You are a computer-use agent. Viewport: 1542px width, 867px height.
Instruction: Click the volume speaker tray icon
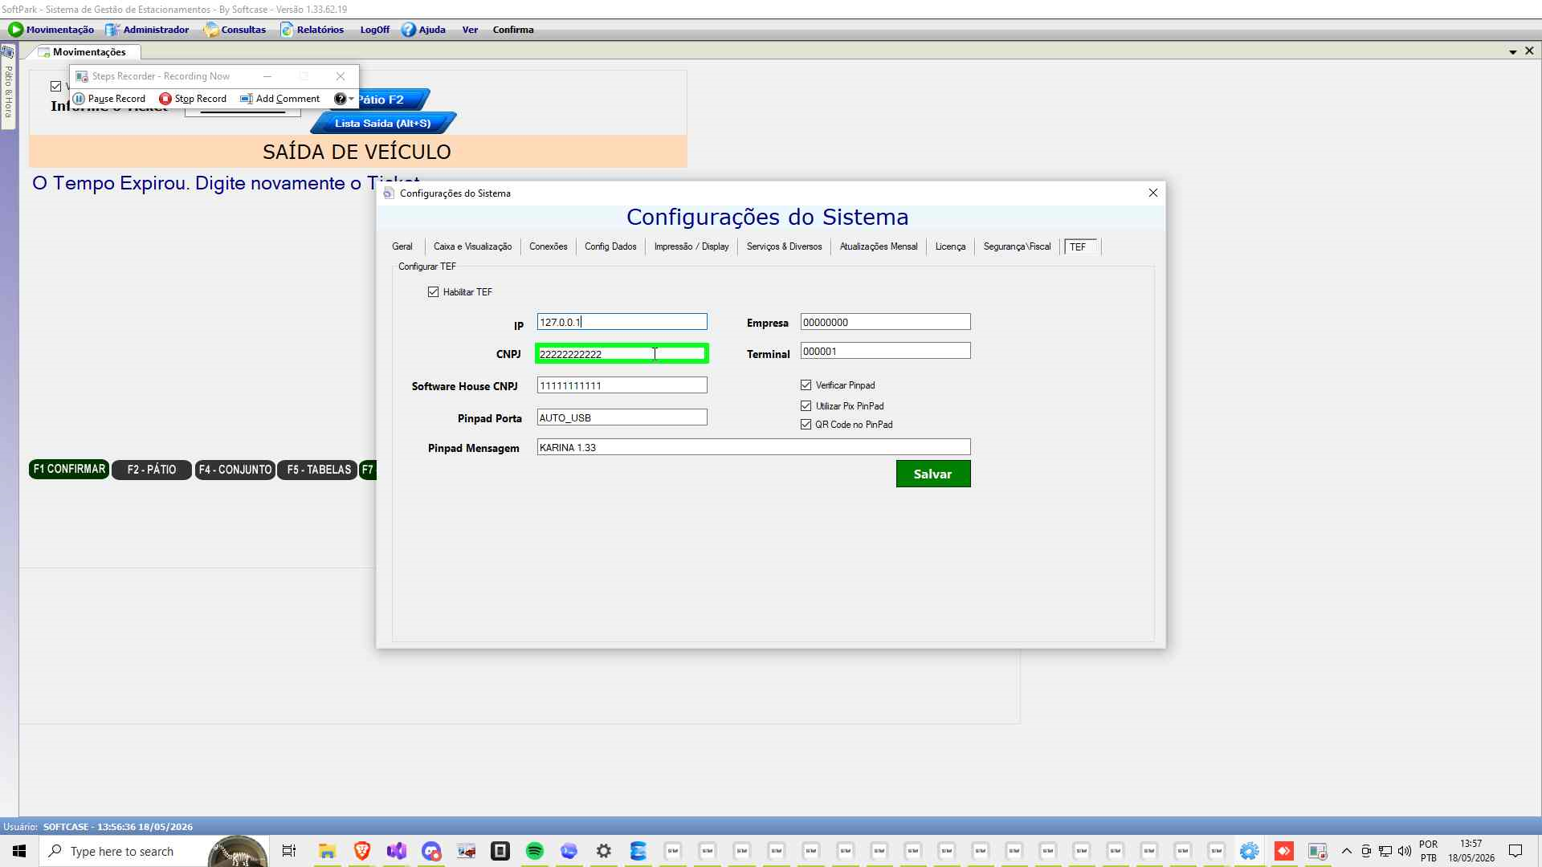(x=1405, y=851)
